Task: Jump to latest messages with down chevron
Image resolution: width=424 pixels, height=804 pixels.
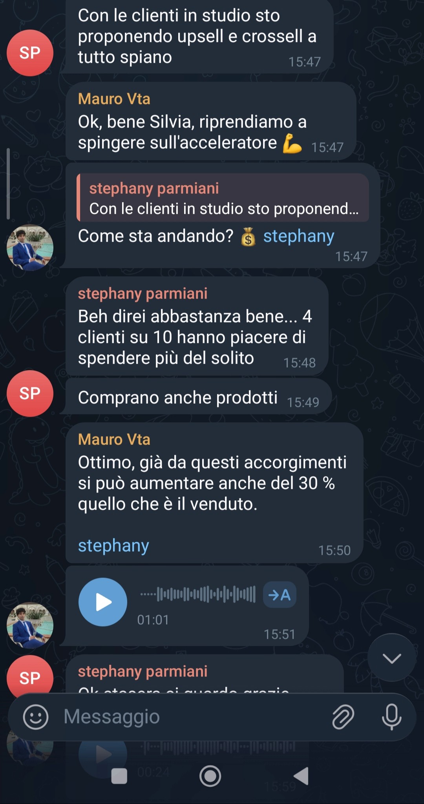Action: pos(392,658)
